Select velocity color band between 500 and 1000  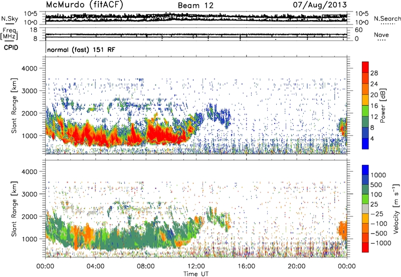(365, 179)
